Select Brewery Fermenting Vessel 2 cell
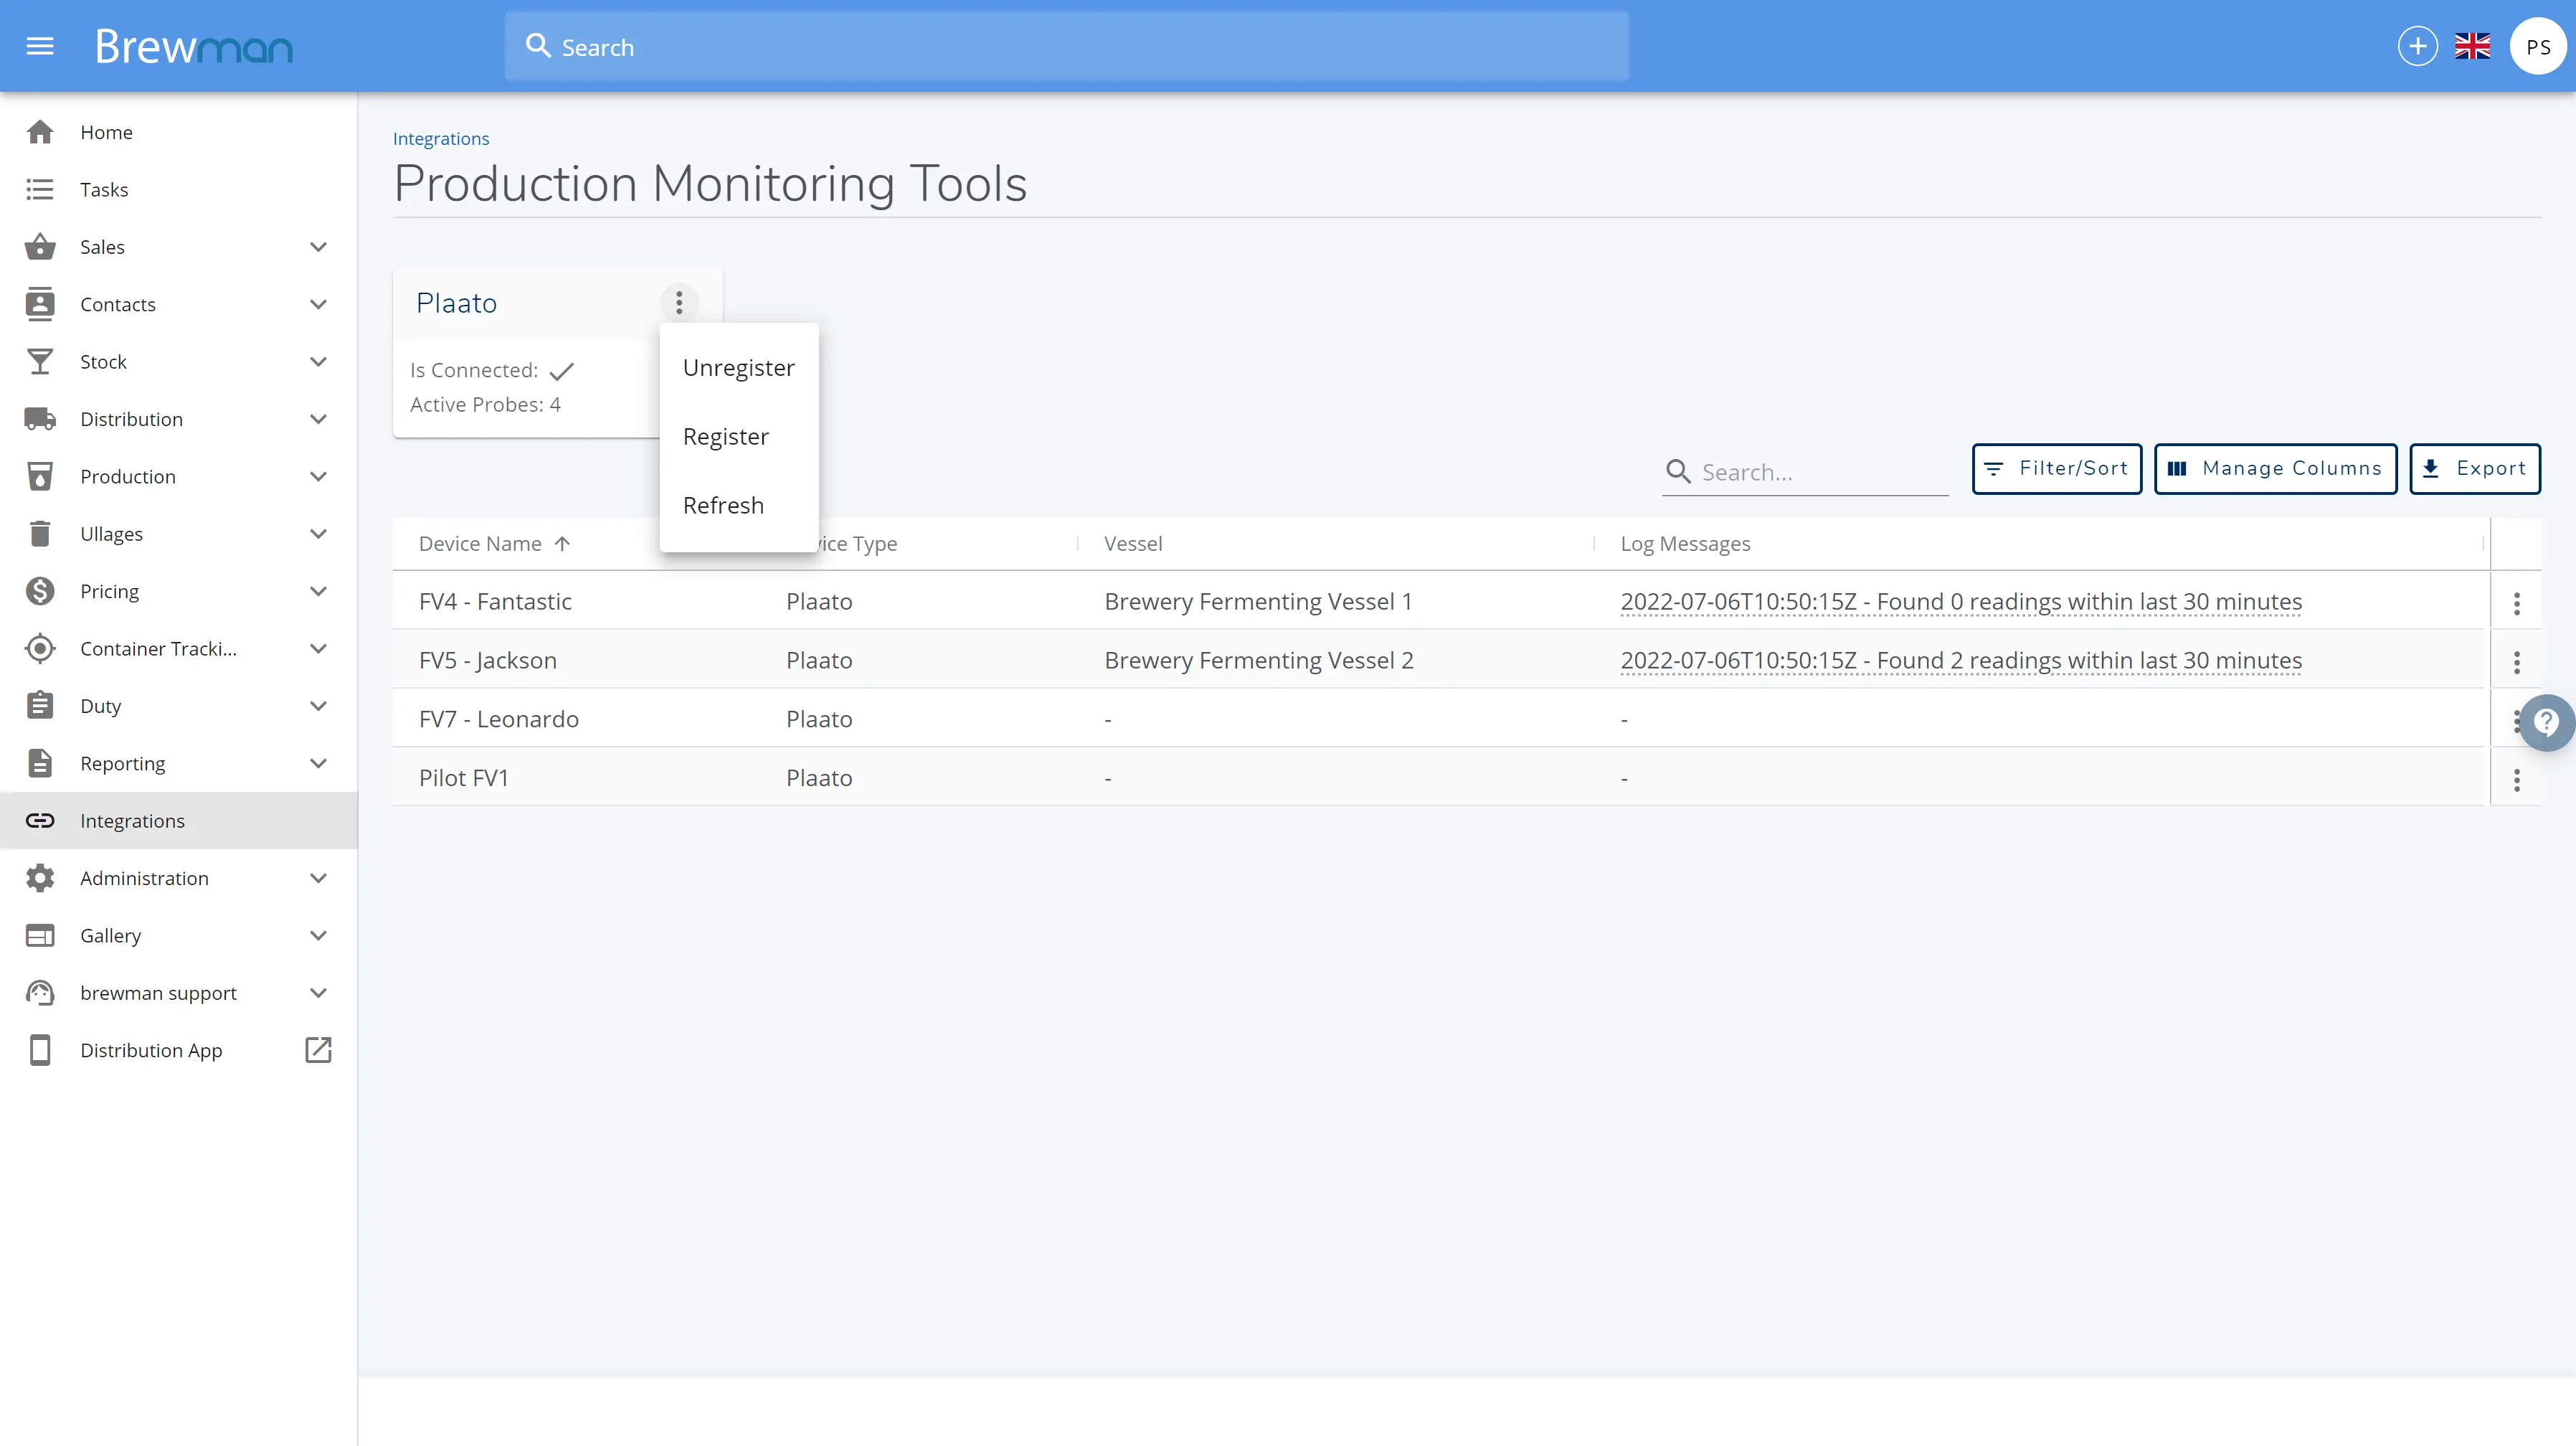The height and width of the screenshot is (1446, 2576). pos(1258,661)
